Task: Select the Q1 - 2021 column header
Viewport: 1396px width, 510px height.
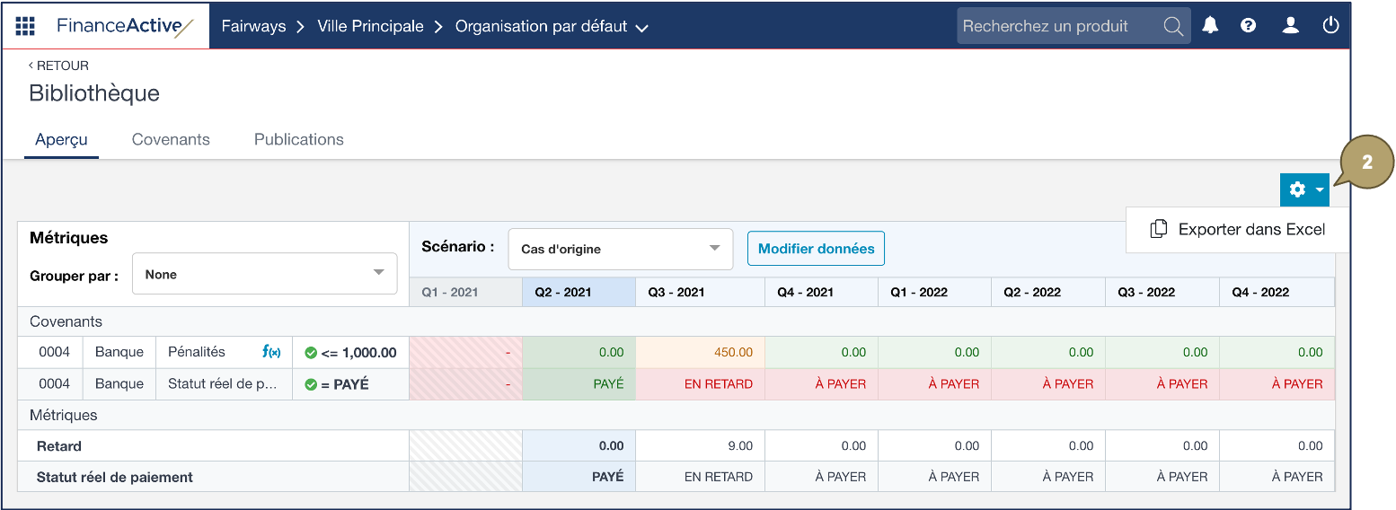Action: (x=465, y=292)
